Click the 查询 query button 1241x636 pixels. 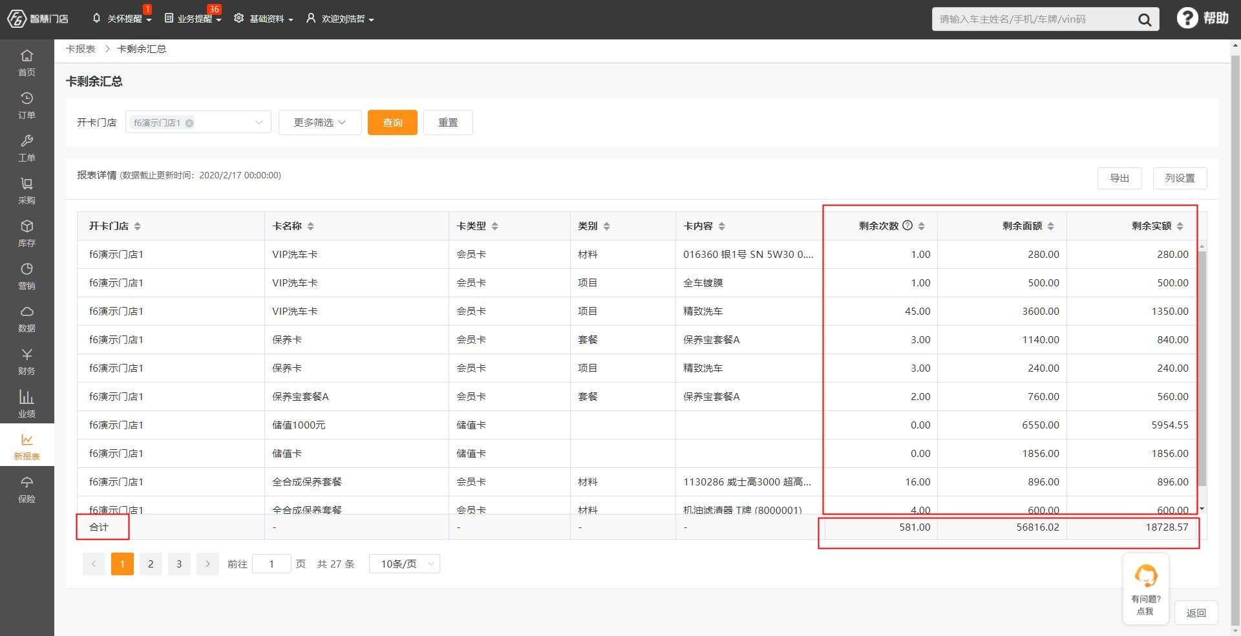pos(392,122)
